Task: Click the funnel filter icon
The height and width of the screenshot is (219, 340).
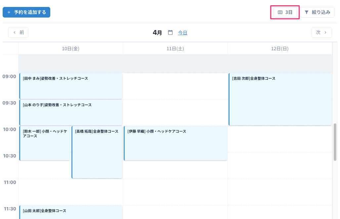Action: point(307,12)
